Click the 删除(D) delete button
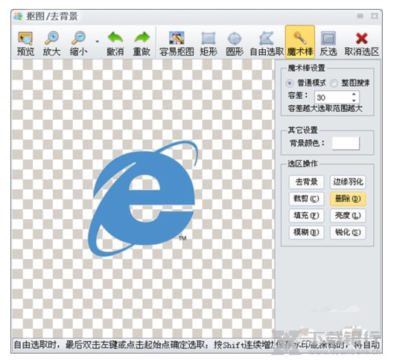The height and width of the screenshot is (361, 394). pos(348,199)
